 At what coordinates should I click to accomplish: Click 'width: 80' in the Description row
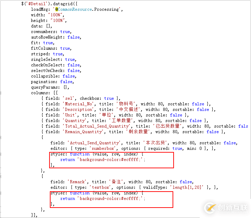[157, 110]
